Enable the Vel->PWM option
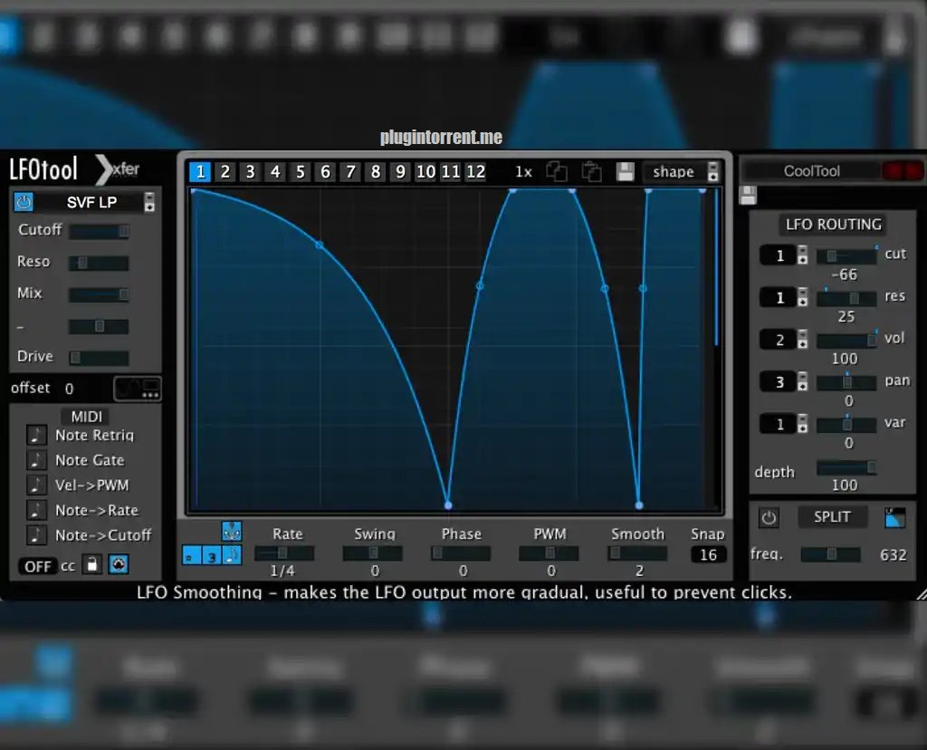Screen dimensions: 927x750 tap(36, 485)
